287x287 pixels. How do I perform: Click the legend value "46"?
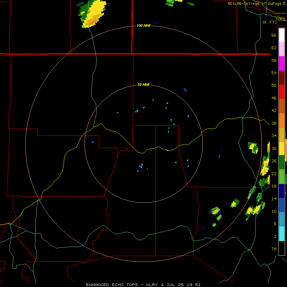[x=274, y=98]
